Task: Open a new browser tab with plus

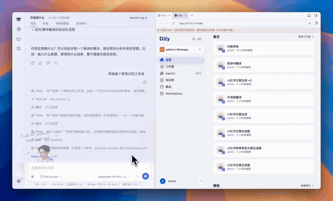Action: point(192,16)
